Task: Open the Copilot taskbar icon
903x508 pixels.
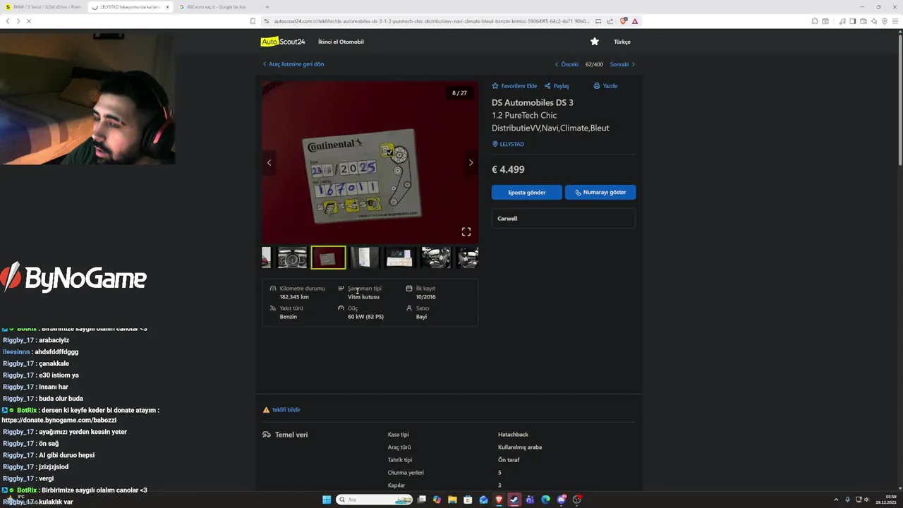Action: coord(437,500)
